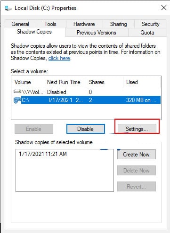Click the shares value '0' of the \\?\Vol... row

[90, 92]
